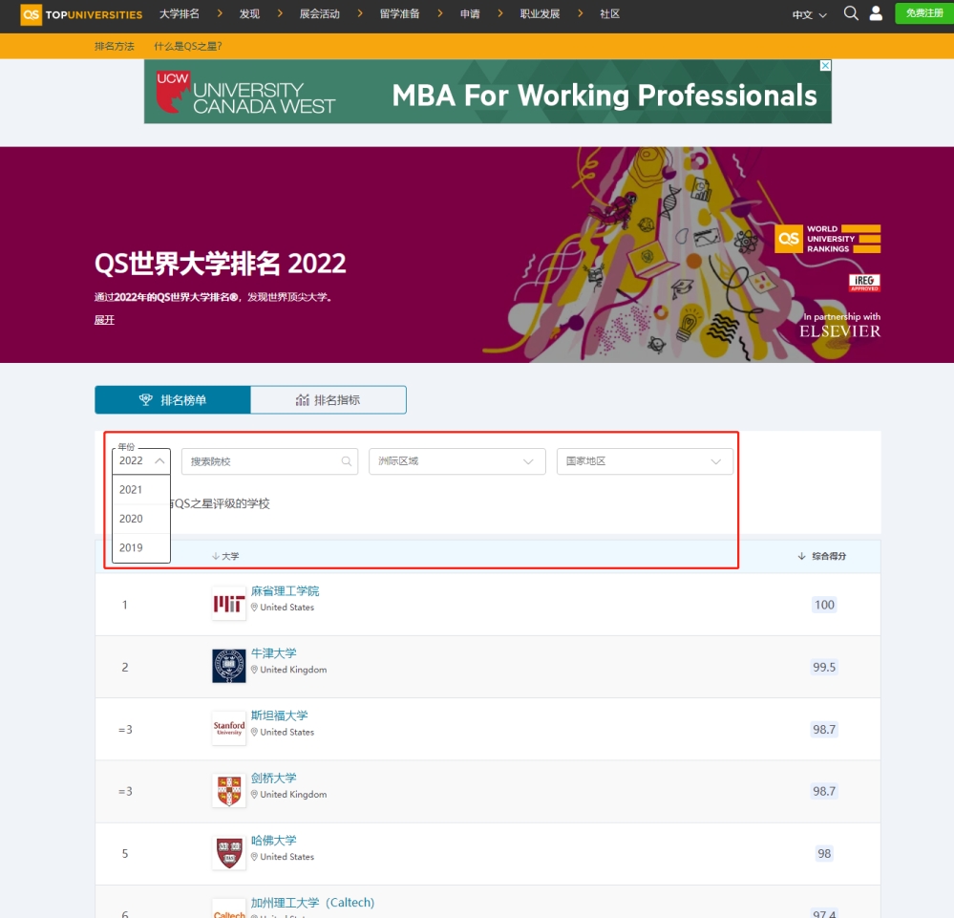This screenshot has height=918, width=954.
Task: Click the location pin under 麻省理工学院
Action: [254, 607]
